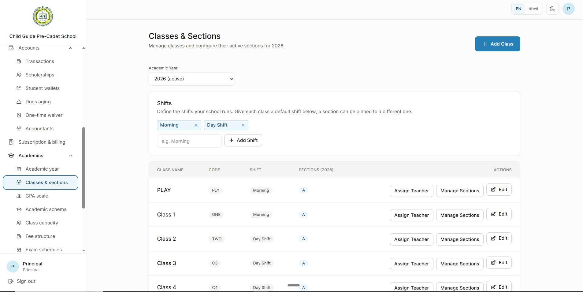Viewport: 583px width, 292px height.
Task: Switch language to বাংলা
Action: (x=533, y=9)
